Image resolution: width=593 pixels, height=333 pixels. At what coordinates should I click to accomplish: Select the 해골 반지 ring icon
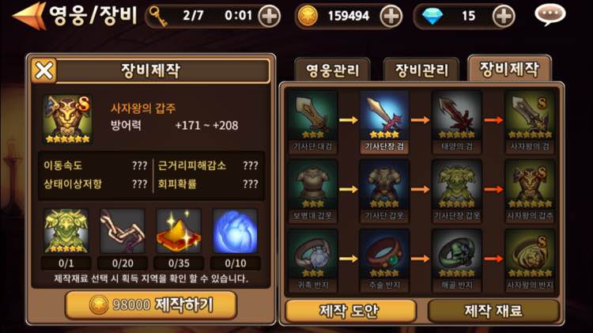pyautogui.click(x=456, y=260)
